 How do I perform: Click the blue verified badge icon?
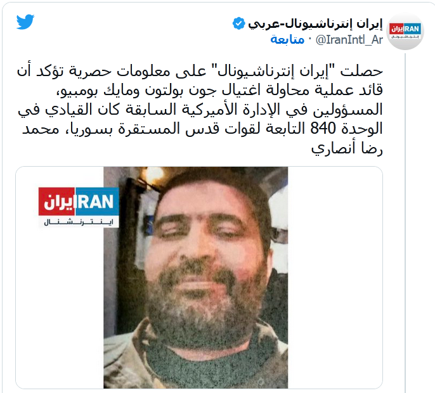(x=238, y=23)
